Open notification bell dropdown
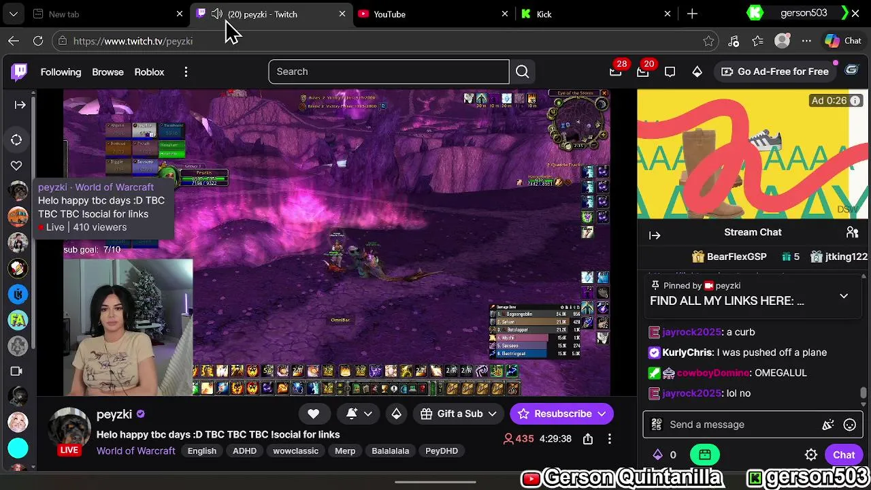The image size is (871, 490). pyautogui.click(x=359, y=414)
